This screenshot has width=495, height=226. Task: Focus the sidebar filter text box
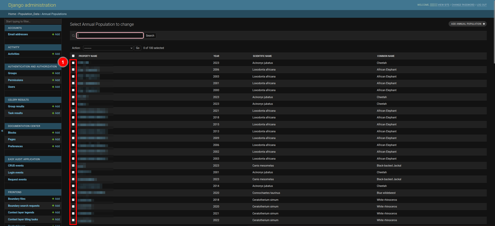click(33, 21)
